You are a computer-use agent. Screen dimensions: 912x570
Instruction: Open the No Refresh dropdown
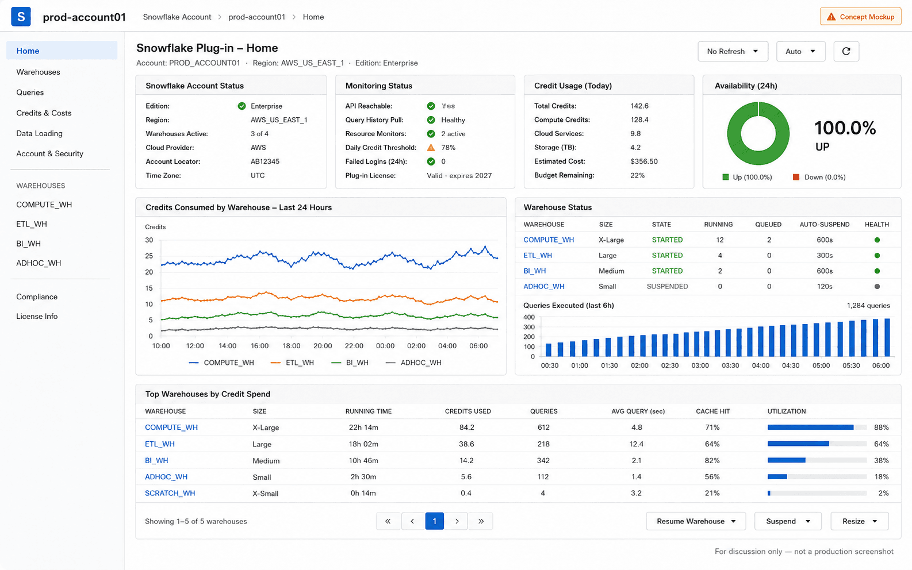(x=733, y=51)
